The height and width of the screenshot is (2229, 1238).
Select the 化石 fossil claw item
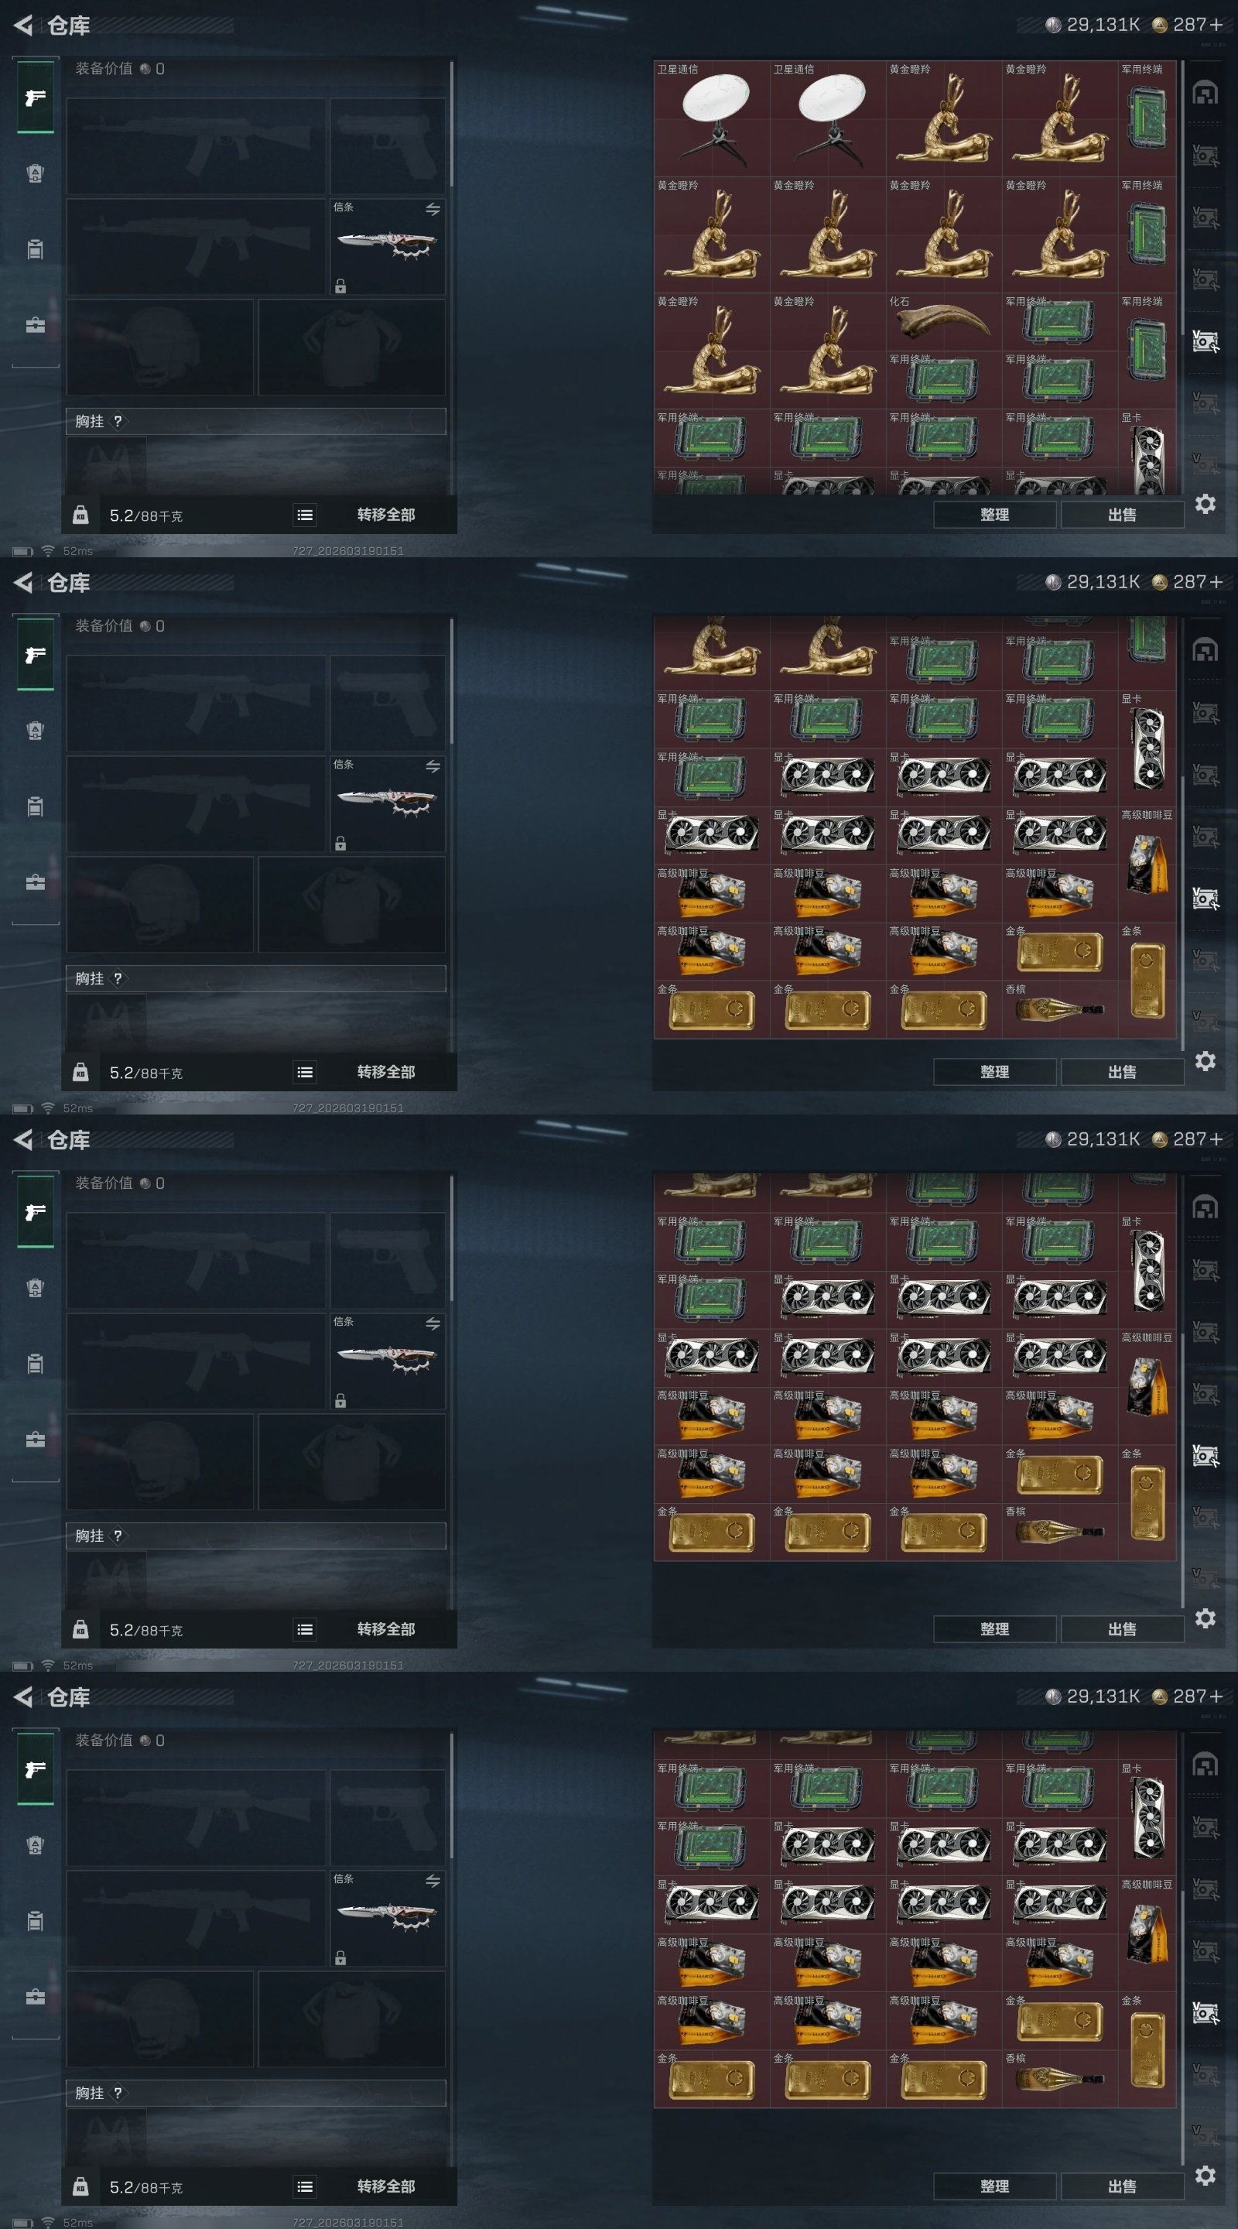click(943, 322)
